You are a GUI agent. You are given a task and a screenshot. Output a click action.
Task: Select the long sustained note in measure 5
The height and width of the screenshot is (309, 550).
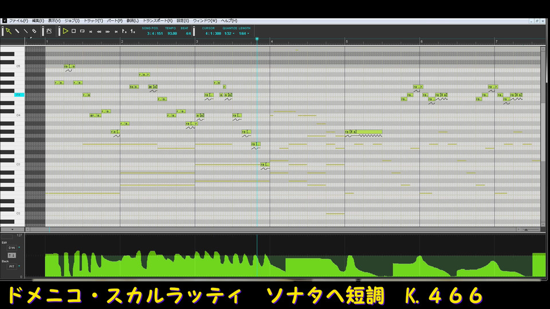tap(363, 132)
